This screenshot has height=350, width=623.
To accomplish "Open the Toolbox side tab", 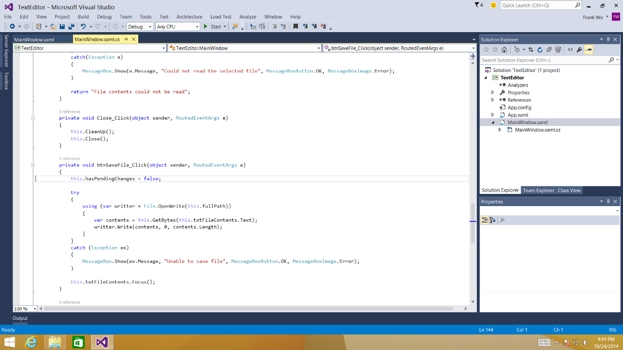I will tap(6, 81).
